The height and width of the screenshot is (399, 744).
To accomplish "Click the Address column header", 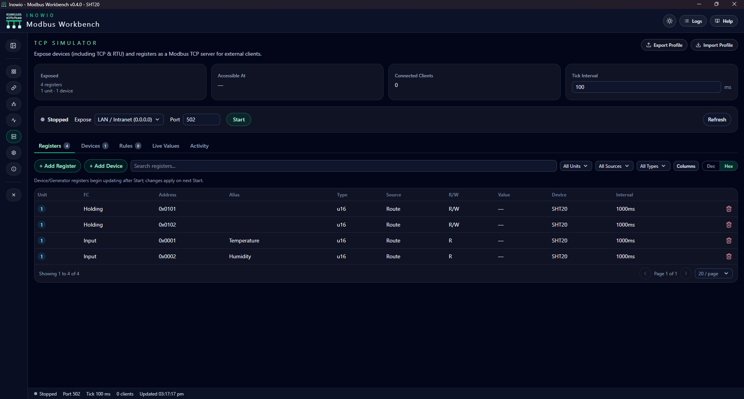I will [167, 194].
